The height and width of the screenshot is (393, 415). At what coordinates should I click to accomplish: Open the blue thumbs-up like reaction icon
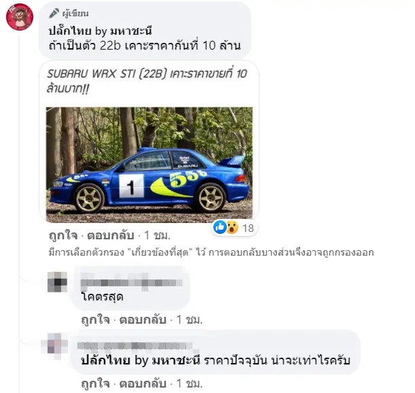pos(219,227)
